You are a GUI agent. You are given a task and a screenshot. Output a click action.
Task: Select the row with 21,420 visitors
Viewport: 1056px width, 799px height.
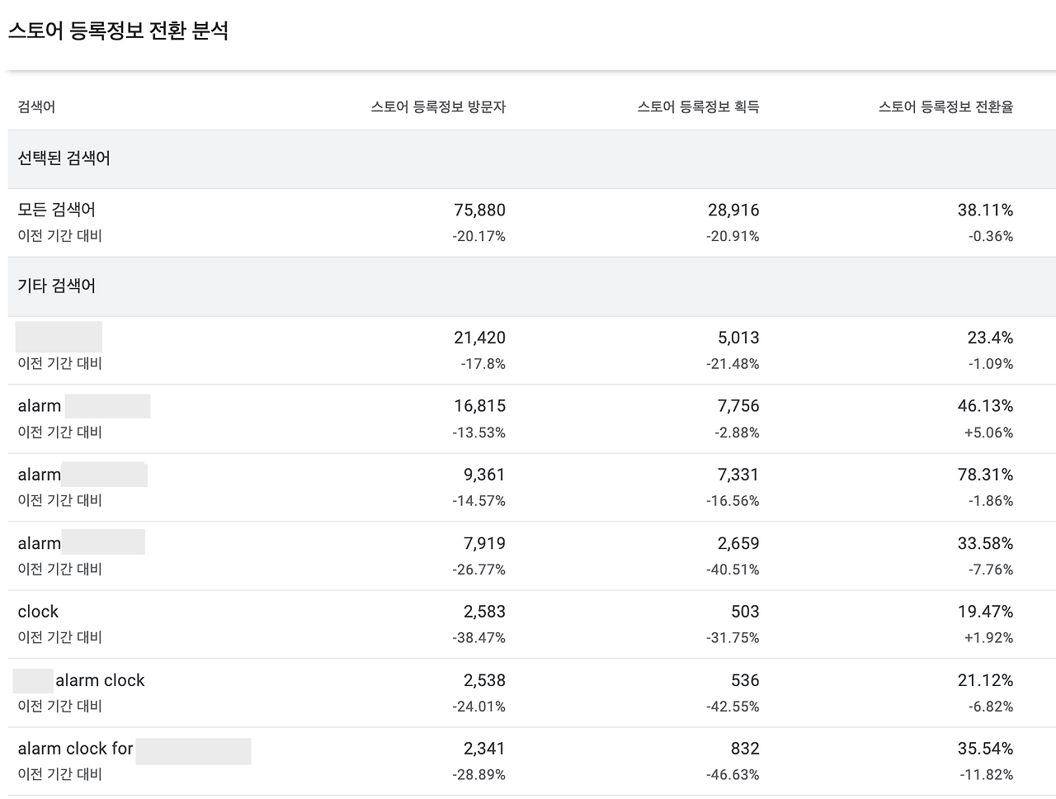tap(532, 351)
